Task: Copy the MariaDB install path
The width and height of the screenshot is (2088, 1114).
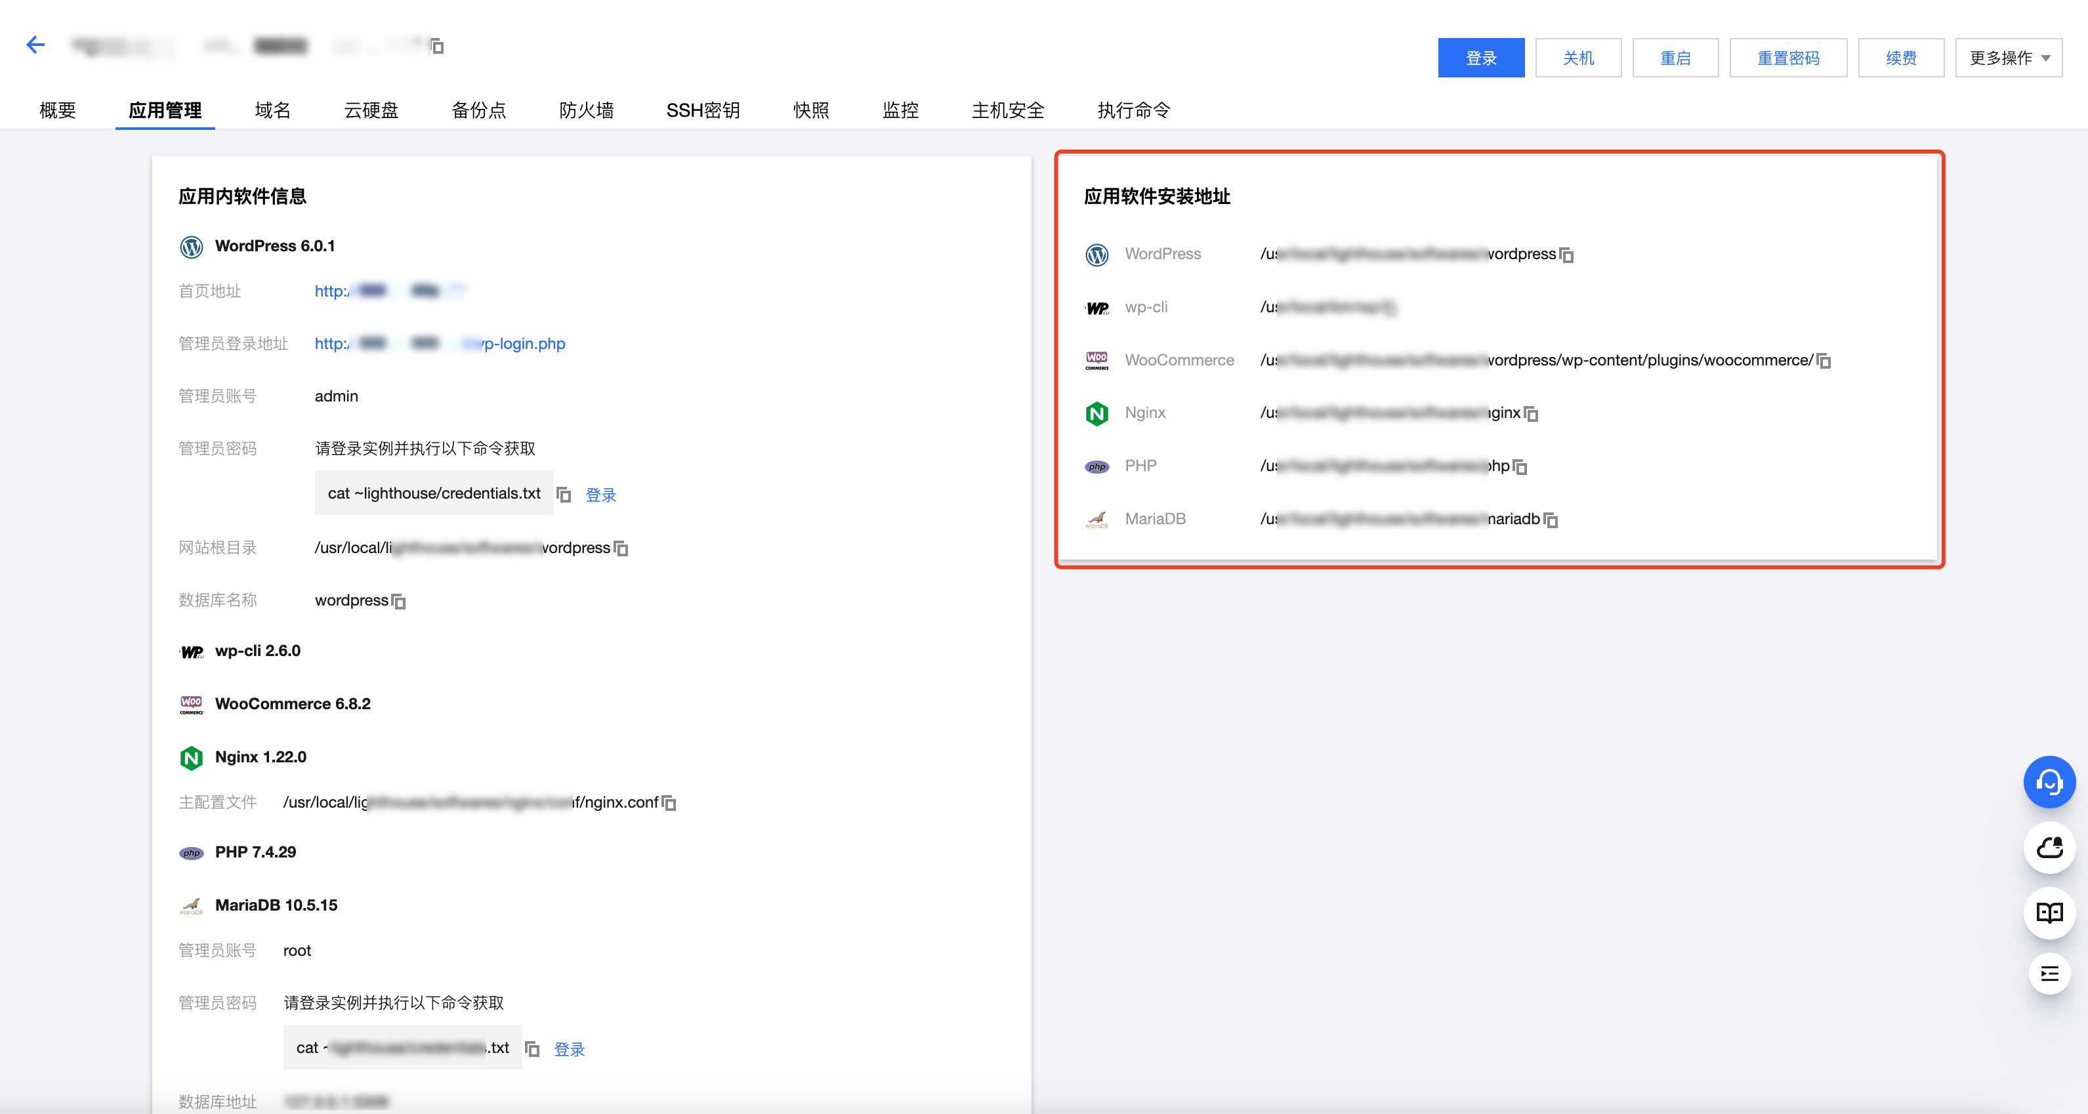Action: 1551,520
